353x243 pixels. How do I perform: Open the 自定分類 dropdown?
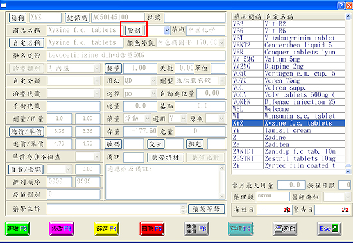97,81
